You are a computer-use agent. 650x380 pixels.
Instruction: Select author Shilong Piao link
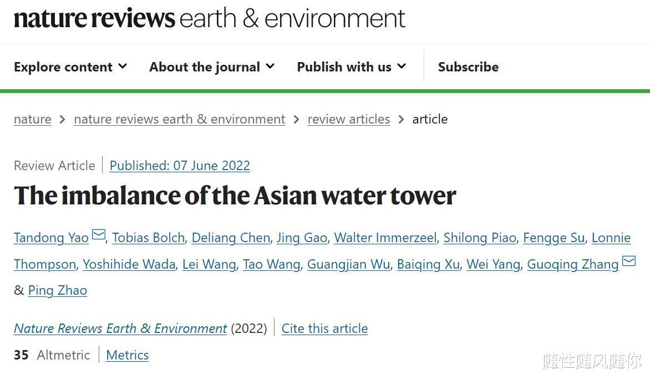click(480, 238)
